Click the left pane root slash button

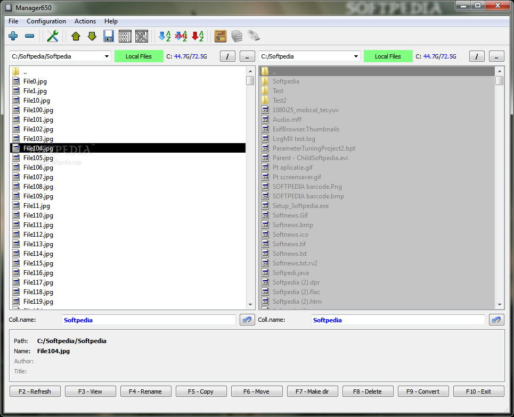pos(227,56)
